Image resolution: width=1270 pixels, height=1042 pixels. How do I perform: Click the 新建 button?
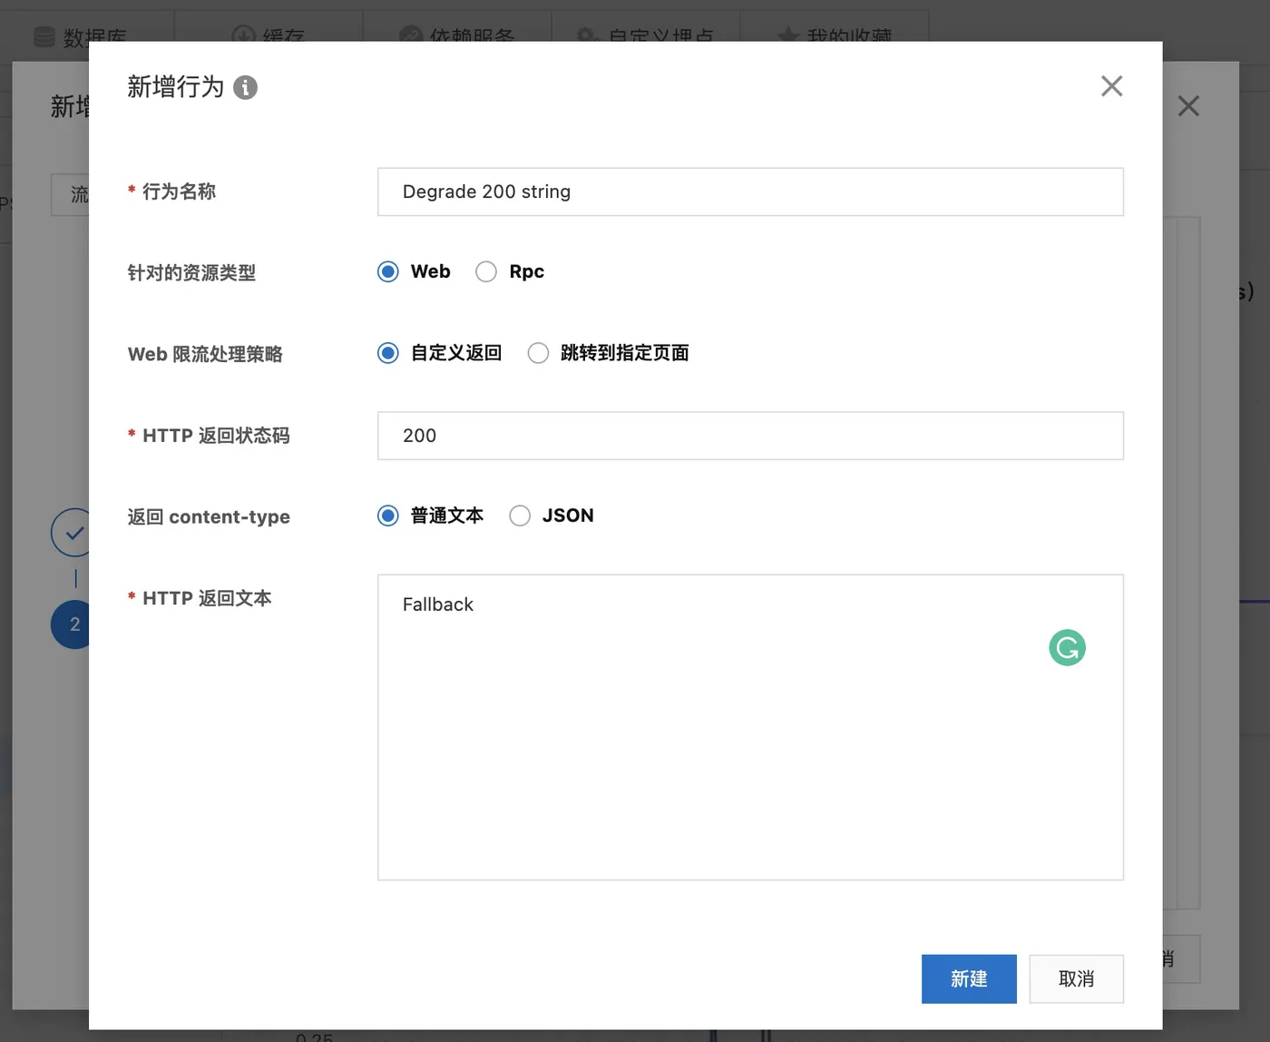tap(969, 978)
